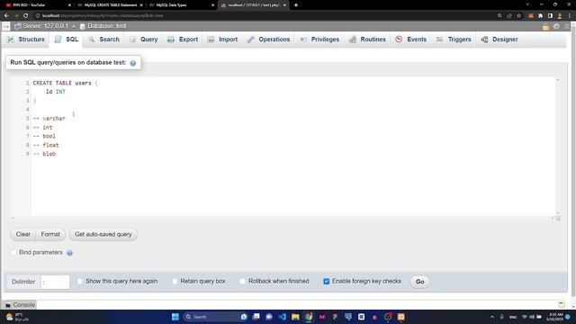This screenshot has height=324, width=576.
Task: Open the Console panel
Action: coord(20,304)
